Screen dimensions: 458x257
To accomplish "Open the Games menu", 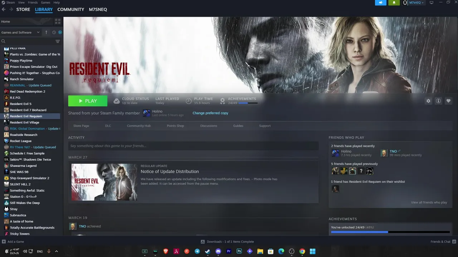I will coord(46,2).
